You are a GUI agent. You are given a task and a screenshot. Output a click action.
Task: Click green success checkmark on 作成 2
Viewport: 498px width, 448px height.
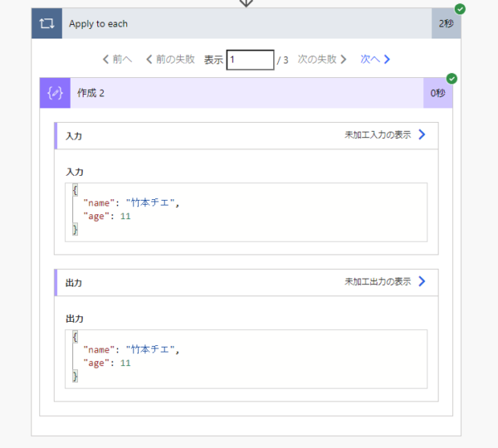point(451,79)
